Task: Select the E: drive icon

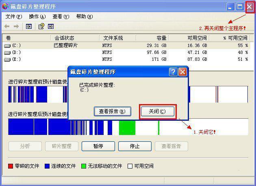Action: pos(7,60)
